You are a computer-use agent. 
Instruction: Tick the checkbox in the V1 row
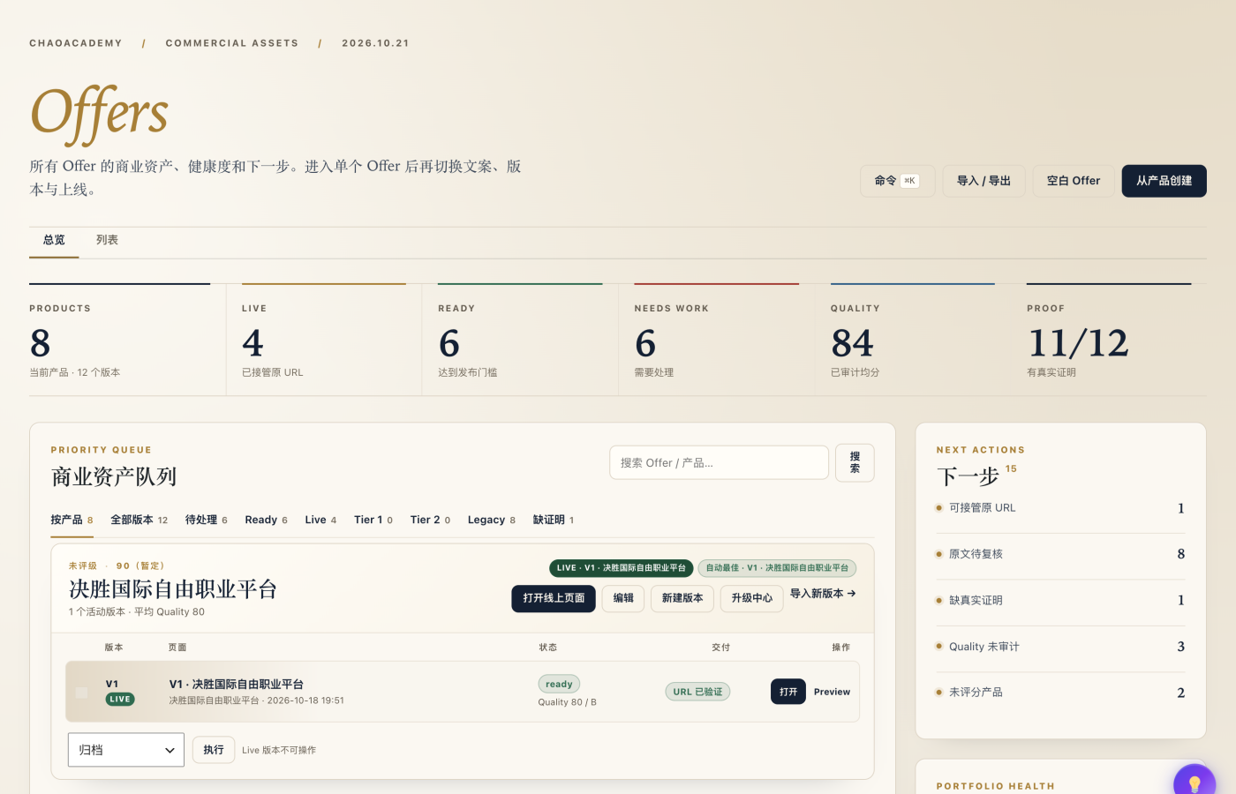[x=81, y=693]
